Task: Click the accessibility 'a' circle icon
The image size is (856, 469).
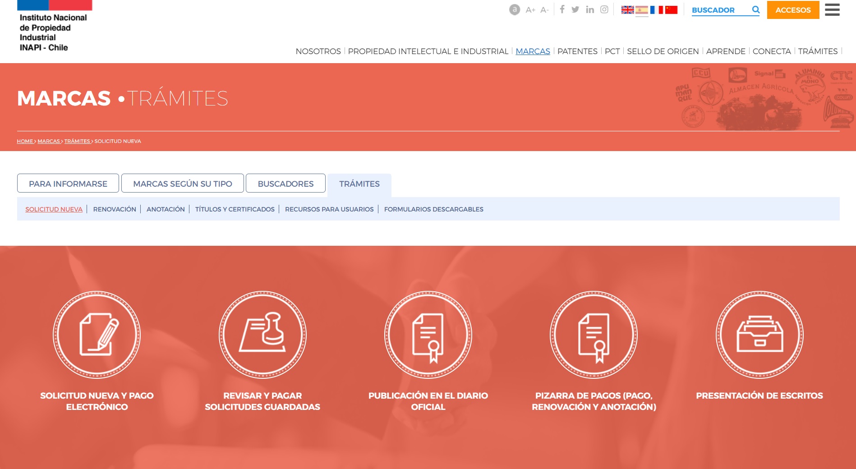Action: pyautogui.click(x=515, y=9)
